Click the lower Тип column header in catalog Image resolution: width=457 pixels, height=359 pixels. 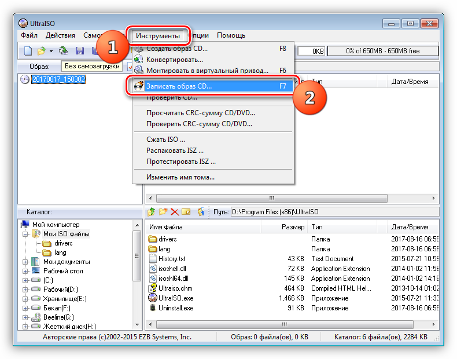point(342,227)
